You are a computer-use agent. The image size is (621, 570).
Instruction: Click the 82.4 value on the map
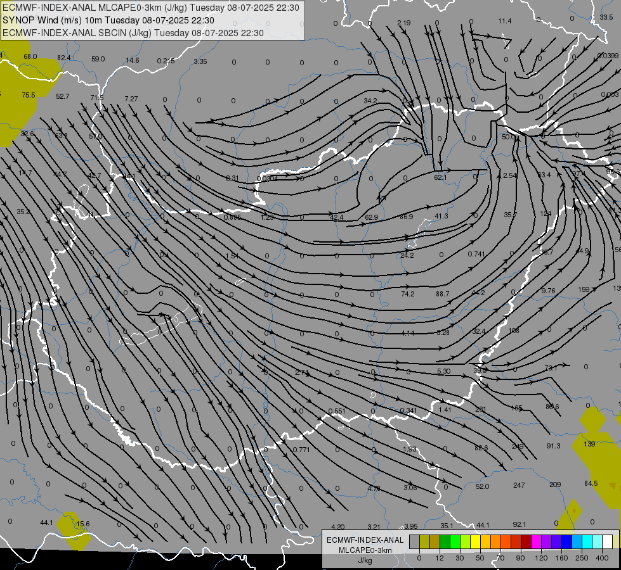click(64, 58)
